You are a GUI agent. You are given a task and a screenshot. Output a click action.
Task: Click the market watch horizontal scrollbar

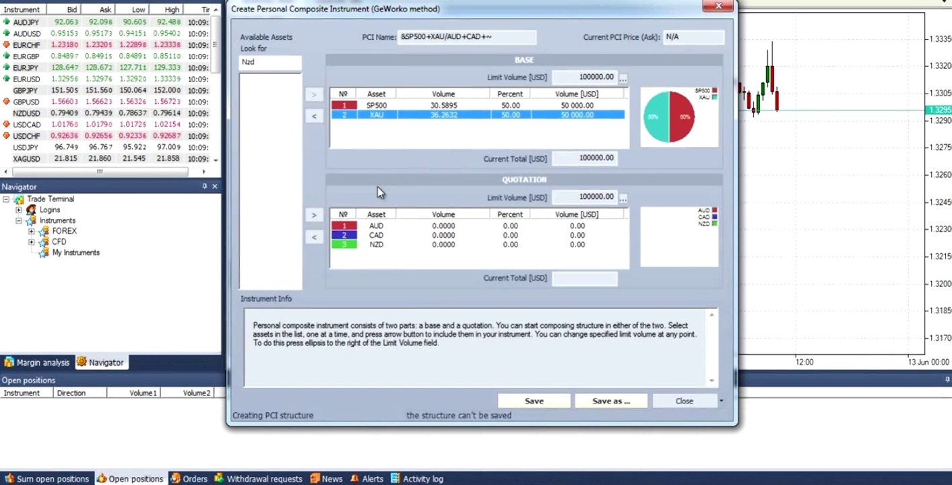[x=99, y=171]
